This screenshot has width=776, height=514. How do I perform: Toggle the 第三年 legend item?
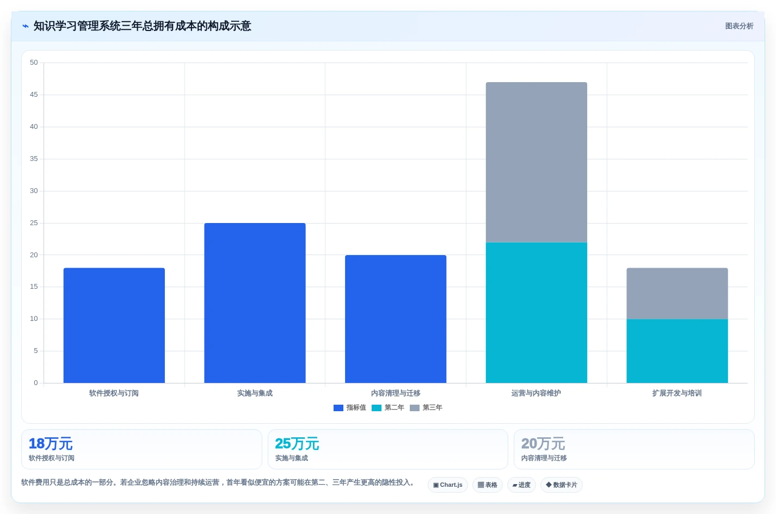pyautogui.click(x=426, y=407)
